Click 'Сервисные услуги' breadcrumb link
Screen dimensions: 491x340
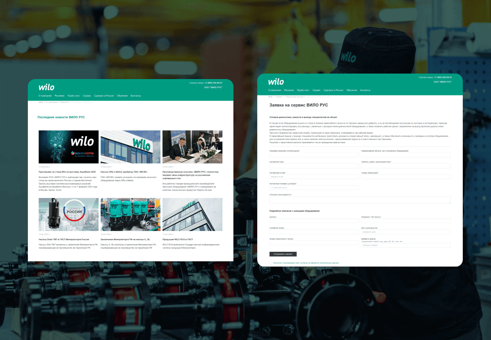[x=295, y=97]
